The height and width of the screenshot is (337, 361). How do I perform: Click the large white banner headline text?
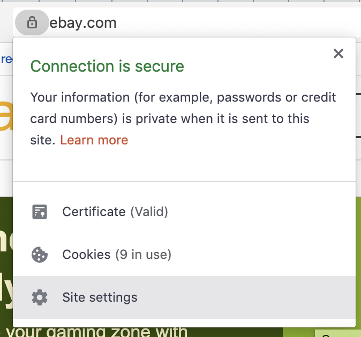(x=6, y=267)
